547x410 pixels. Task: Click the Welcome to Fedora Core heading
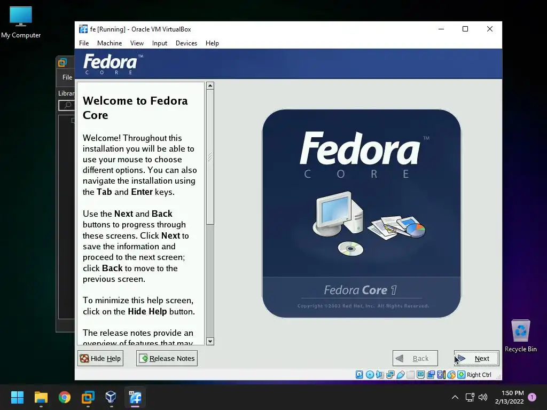pos(135,108)
